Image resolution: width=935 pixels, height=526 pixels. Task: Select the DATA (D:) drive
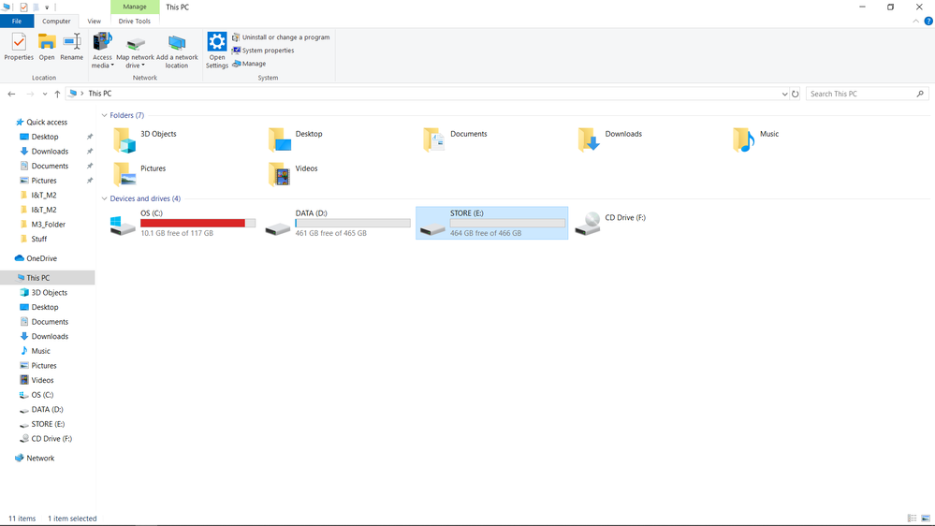pyautogui.click(x=338, y=223)
